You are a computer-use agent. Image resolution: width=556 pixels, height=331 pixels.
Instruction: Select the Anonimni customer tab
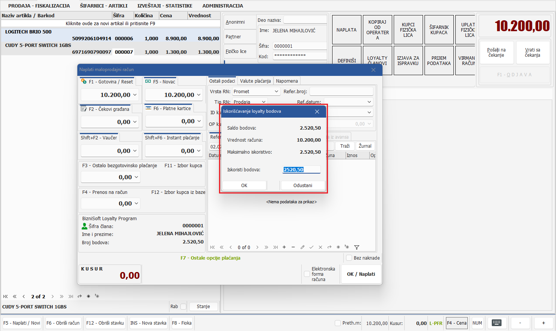click(x=240, y=22)
